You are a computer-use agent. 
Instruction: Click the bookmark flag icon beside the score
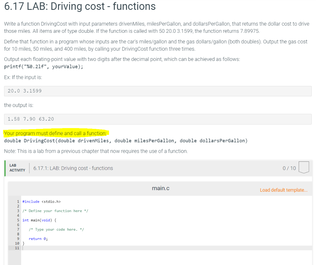tap(303, 167)
